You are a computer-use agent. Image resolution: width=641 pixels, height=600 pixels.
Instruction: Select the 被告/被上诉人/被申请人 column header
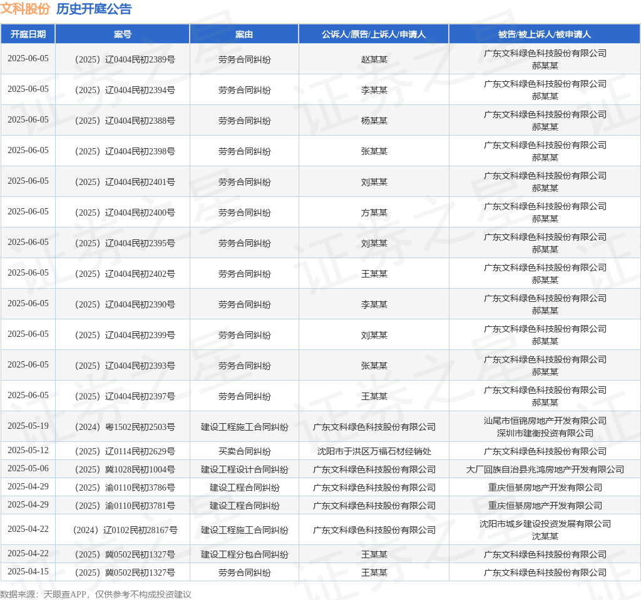(x=545, y=34)
